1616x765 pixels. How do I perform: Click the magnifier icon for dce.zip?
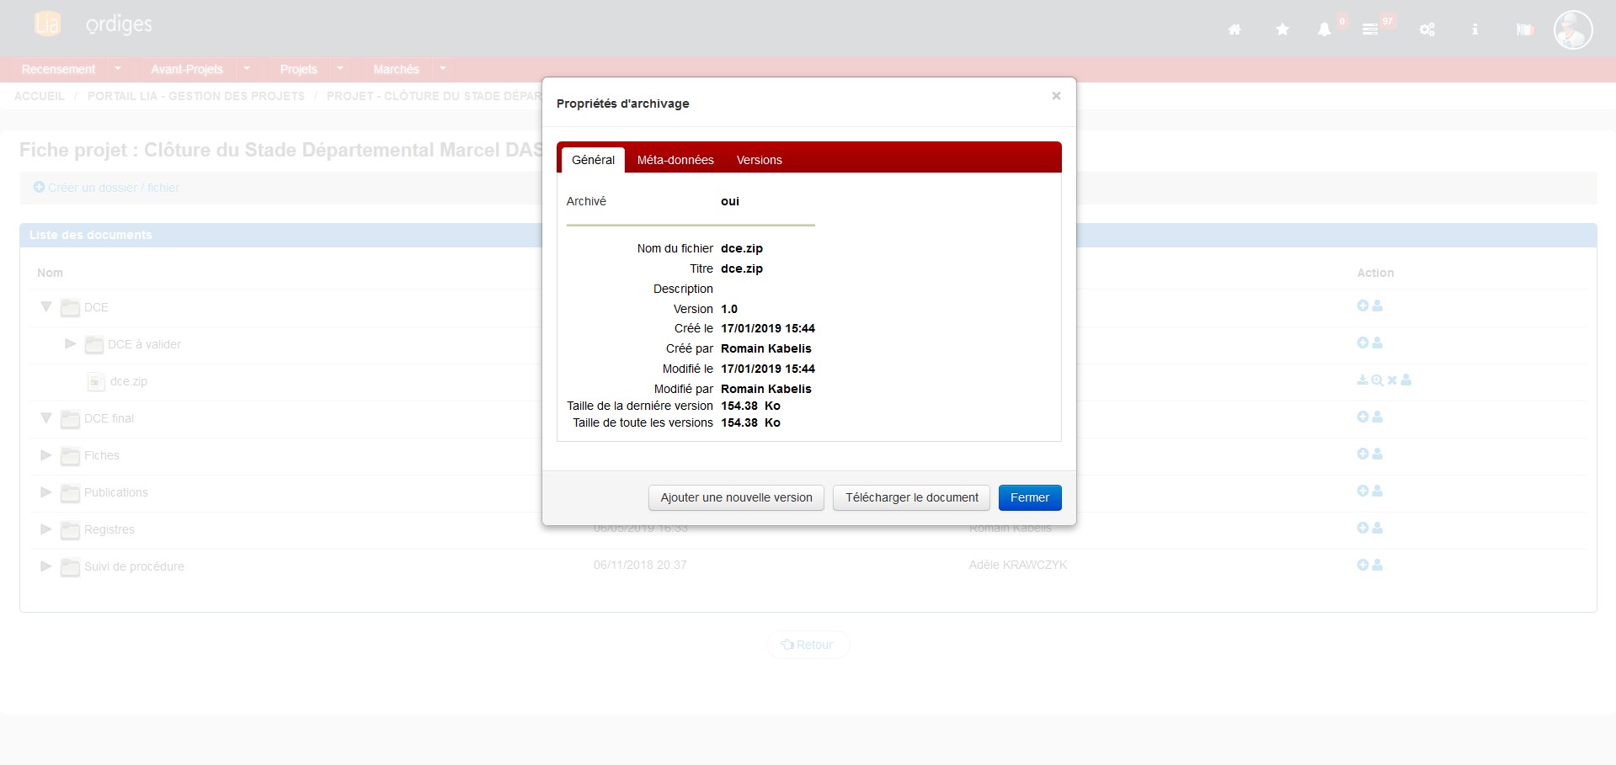(x=1377, y=380)
